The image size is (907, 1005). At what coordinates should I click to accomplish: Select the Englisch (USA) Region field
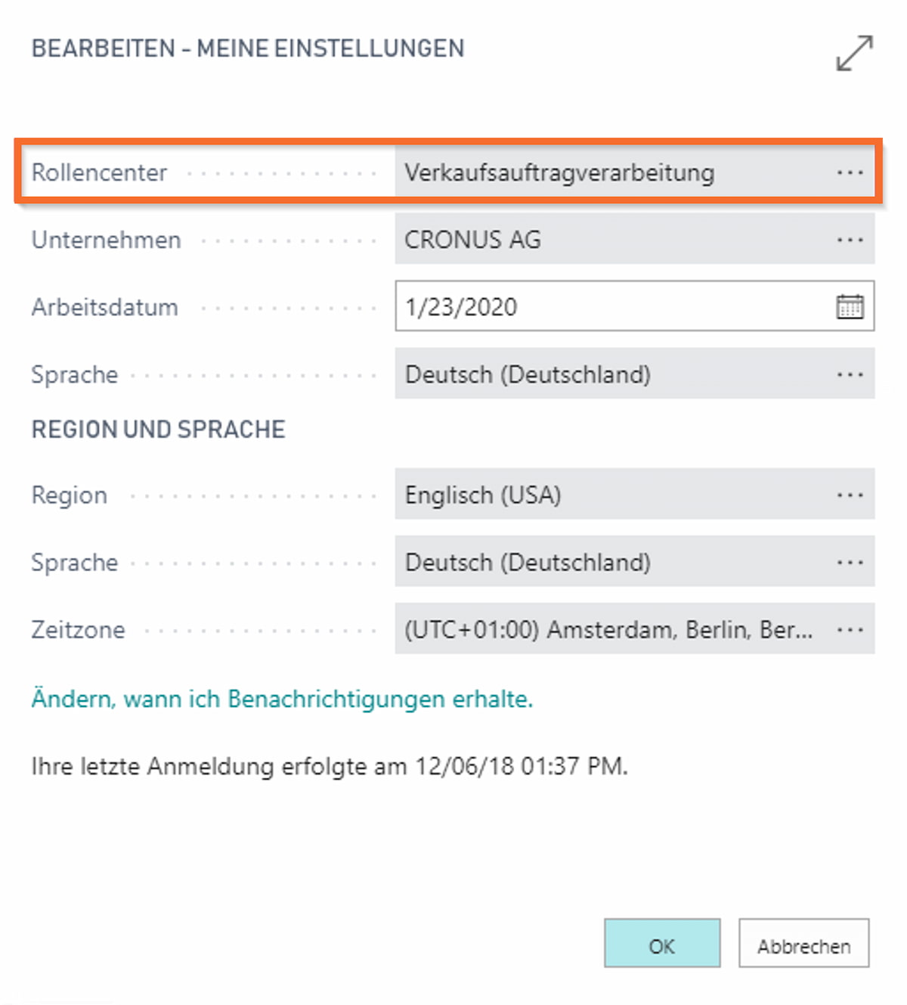635,494
